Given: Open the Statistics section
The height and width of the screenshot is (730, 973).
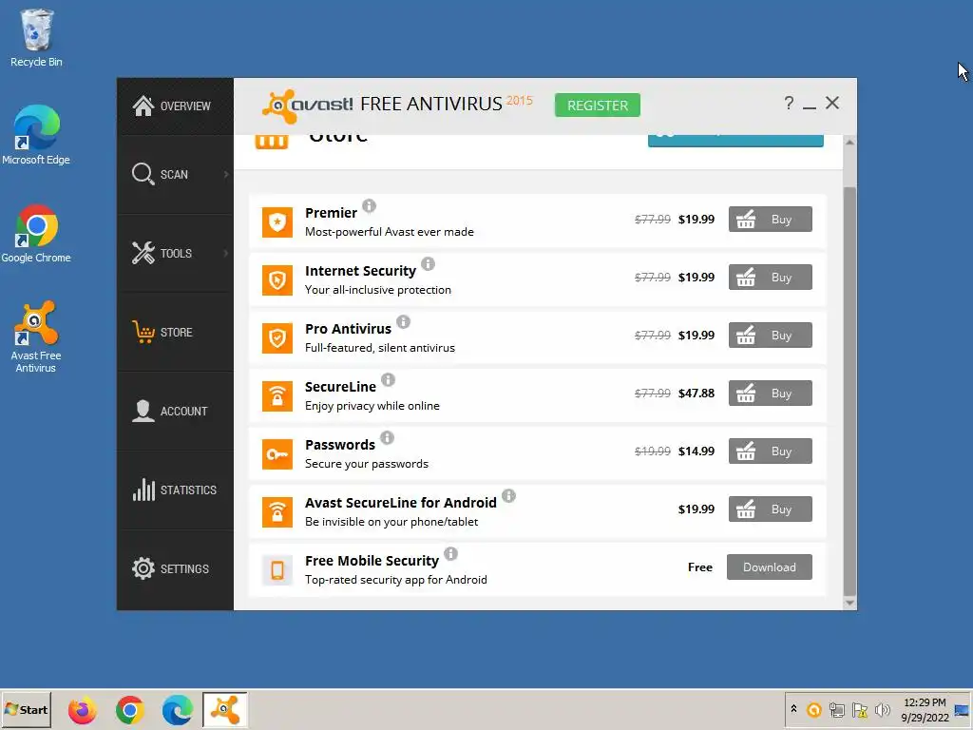Looking at the screenshot, I should point(175,490).
